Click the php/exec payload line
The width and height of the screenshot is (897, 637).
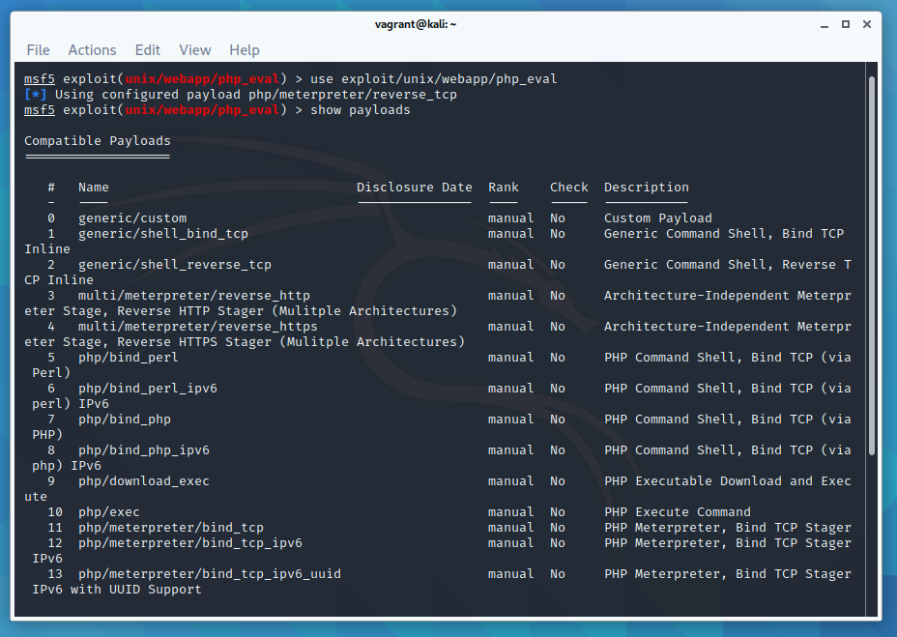point(114,511)
